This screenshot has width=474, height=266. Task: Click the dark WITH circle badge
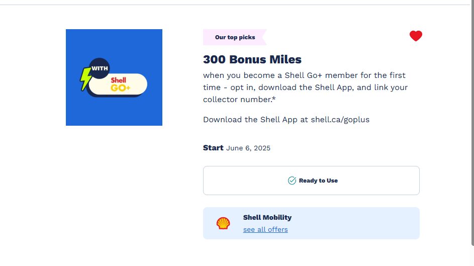click(100, 68)
